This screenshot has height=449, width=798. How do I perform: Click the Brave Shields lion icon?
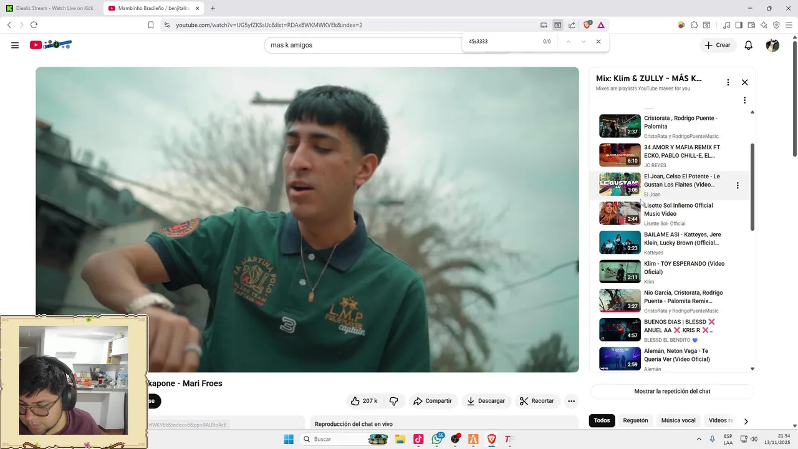(587, 25)
